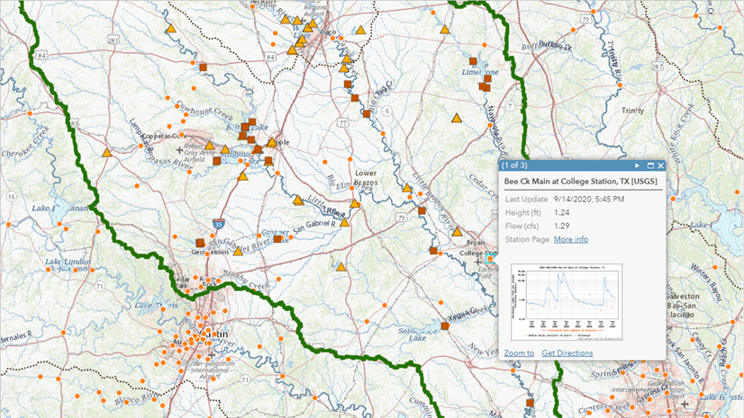Click orange square on Highway 77 at Brazos River

pyautogui.click(x=355, y=98)
